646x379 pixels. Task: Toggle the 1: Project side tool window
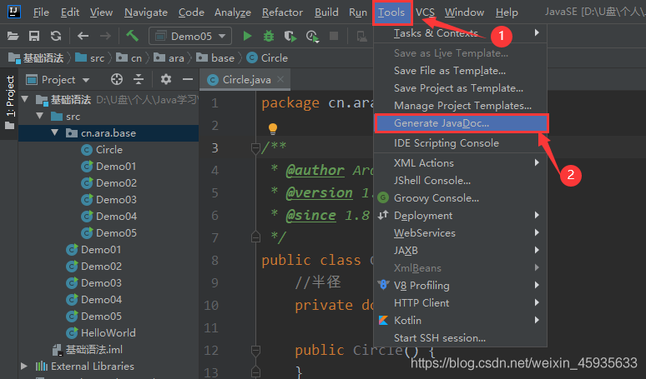click(9, 102)
